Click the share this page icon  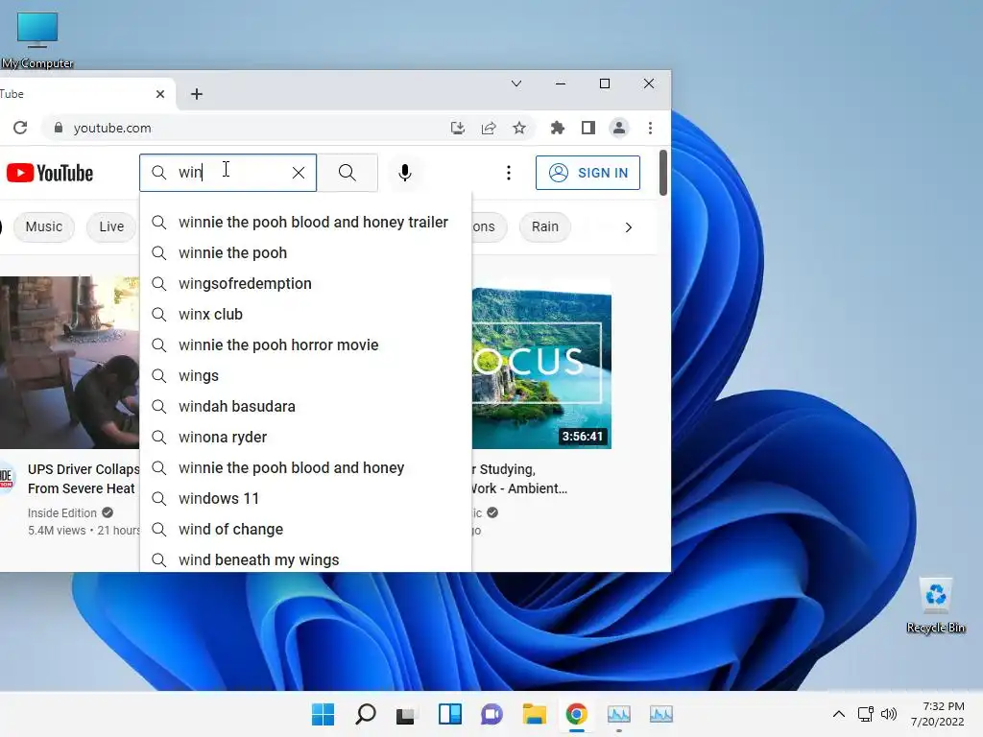click(x=489, y=128)
